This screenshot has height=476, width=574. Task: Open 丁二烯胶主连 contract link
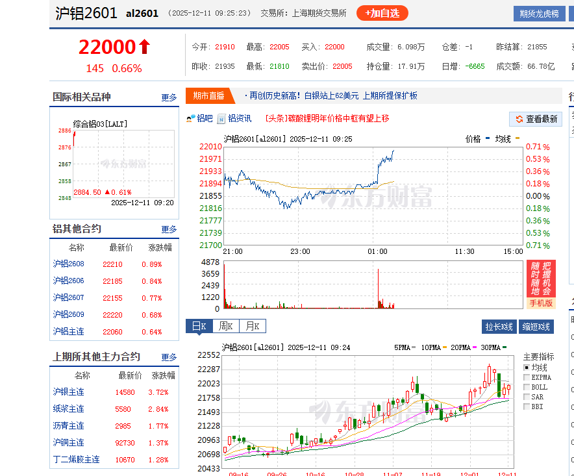76,459
